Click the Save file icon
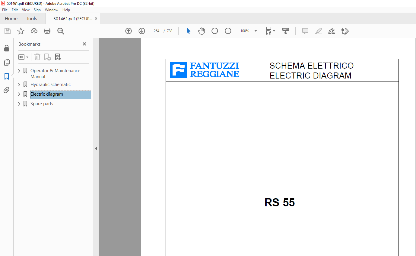 coord(8,31)
